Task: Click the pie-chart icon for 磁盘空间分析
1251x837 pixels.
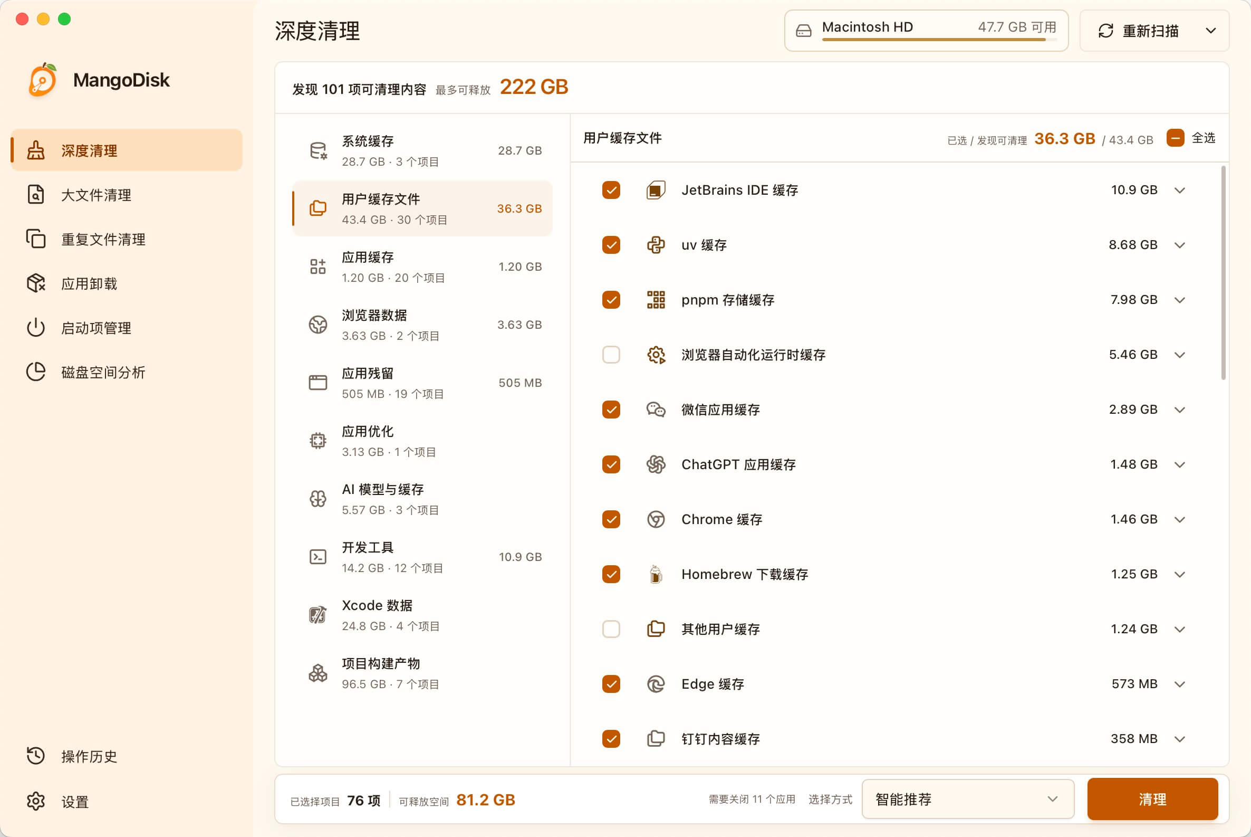Action: coord(36,372)
